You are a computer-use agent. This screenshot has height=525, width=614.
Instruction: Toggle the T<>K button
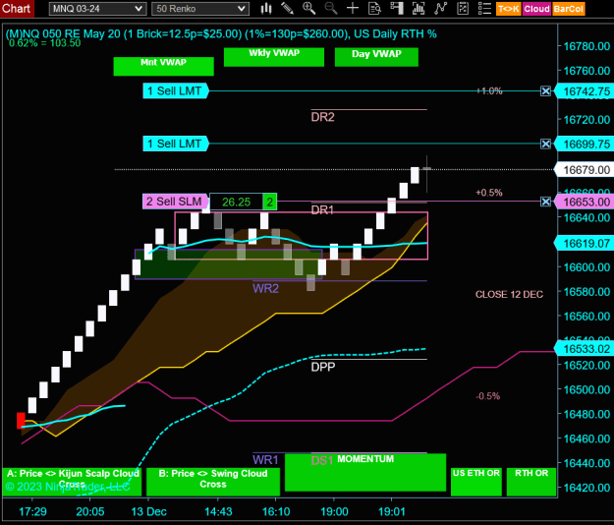[x=509, y=9]
